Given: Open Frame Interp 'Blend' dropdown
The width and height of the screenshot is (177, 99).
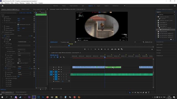Looking at the screenshot, I should pos(24,73).
